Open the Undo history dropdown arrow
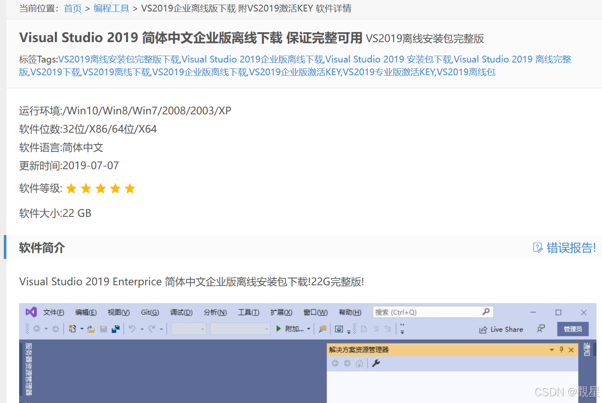 [142, 329]
